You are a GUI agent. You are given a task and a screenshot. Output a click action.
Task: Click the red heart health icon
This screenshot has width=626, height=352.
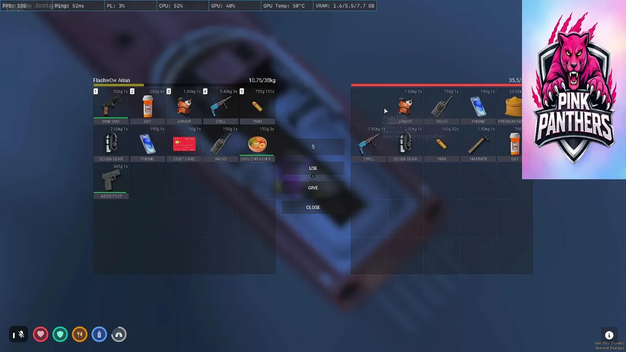tap(41, 334)
